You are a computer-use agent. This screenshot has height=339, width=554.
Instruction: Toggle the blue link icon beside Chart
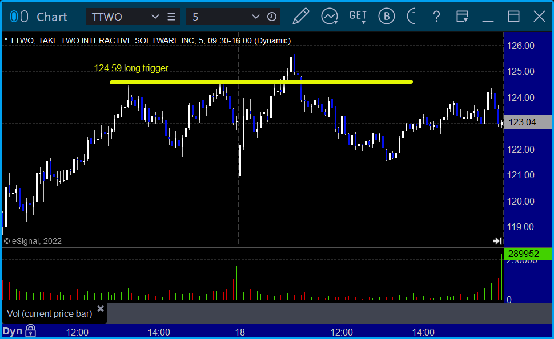(x=14, y=17)
